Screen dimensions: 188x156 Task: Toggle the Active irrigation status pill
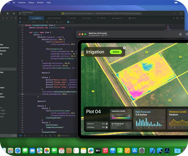(116, 52)
